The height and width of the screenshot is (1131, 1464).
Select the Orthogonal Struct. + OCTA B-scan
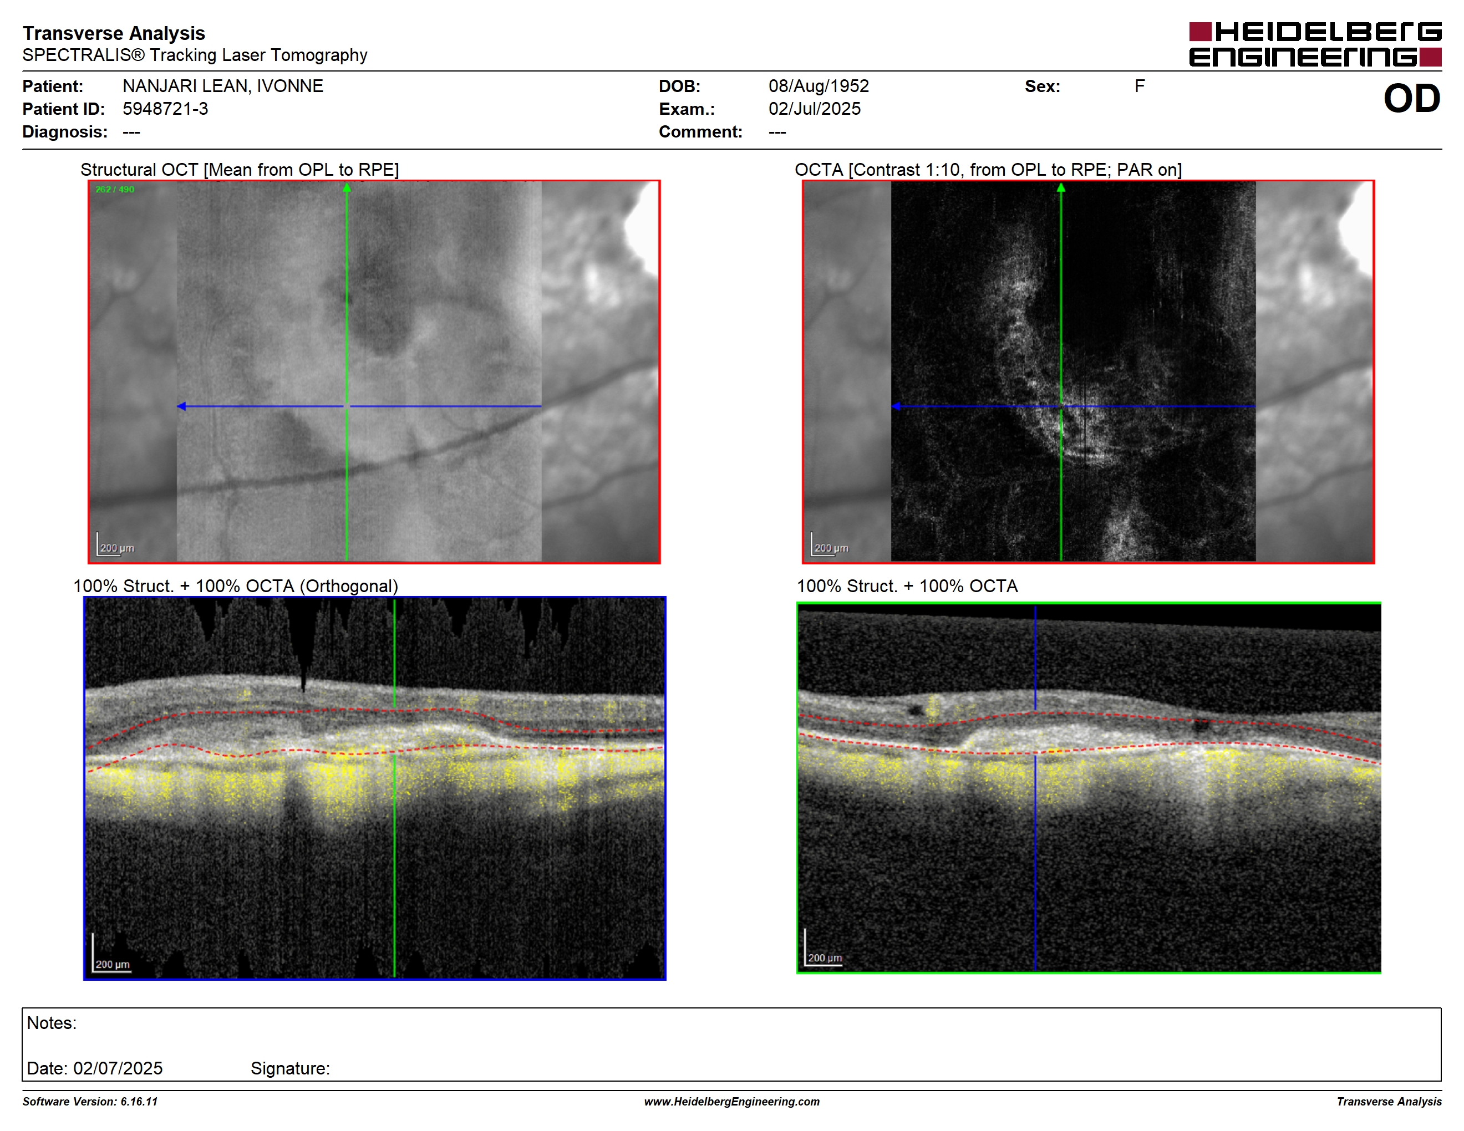click(x=375, y=788)
